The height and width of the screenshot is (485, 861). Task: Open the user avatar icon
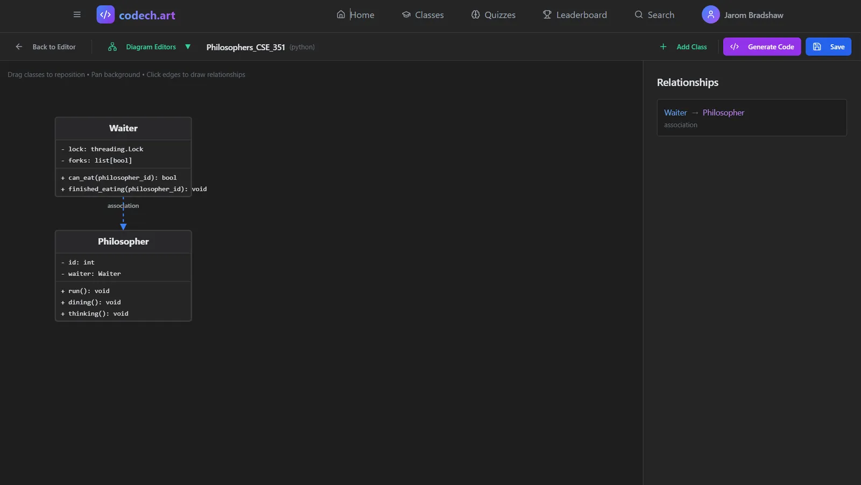pos(710,15)
